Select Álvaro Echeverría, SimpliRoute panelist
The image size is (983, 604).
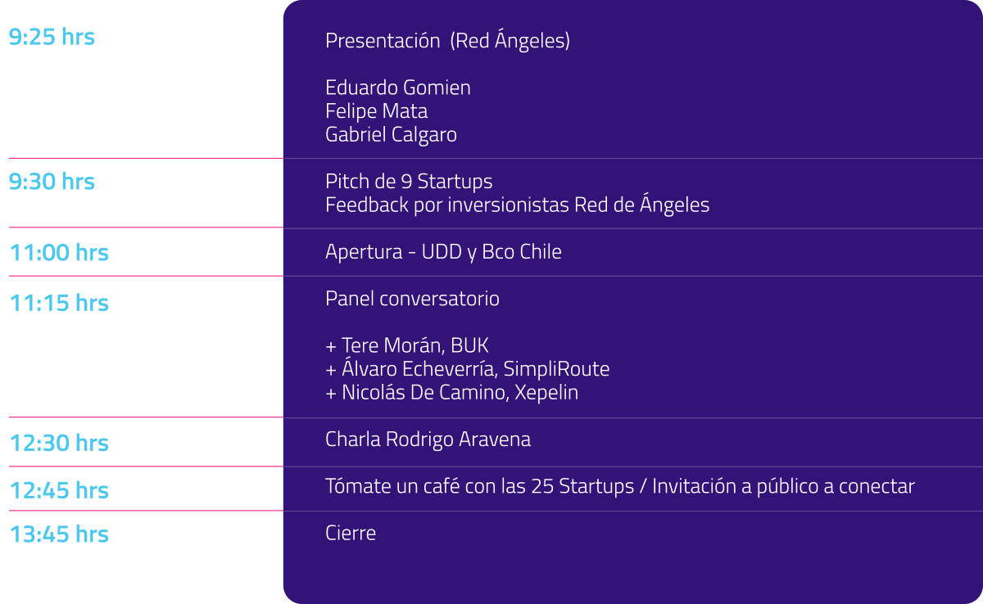coord(467,369)
